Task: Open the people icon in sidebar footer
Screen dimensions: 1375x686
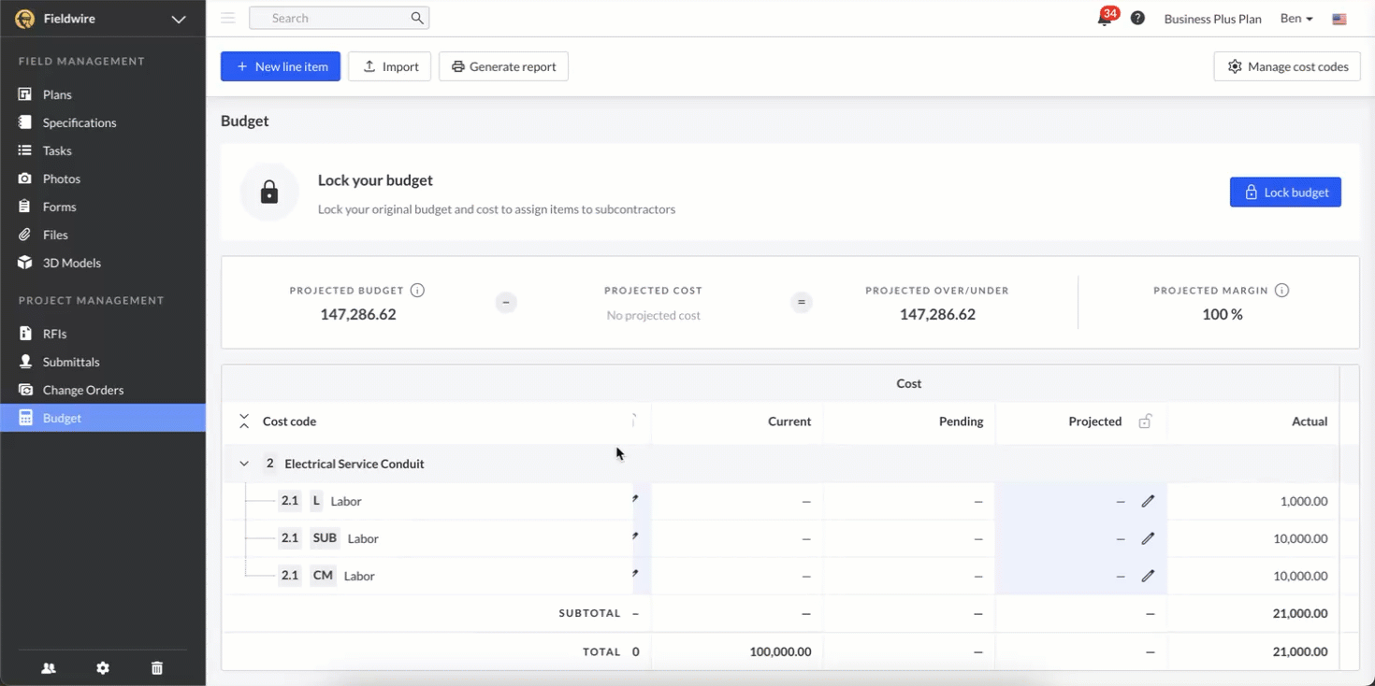Action: point(49,668)
